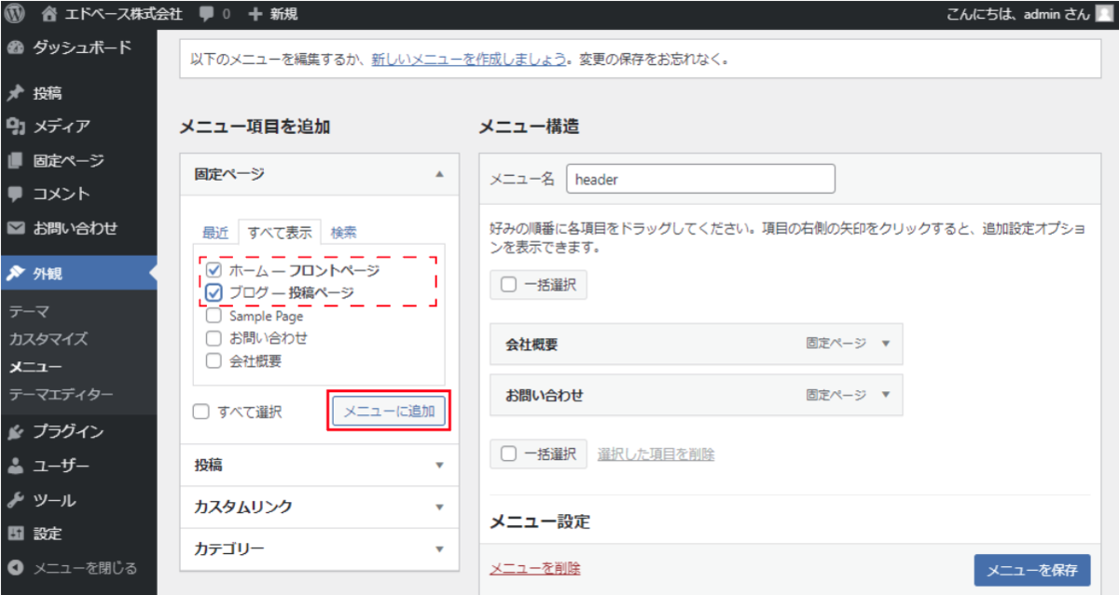Image resolution: width=1119 pixels, height=595 pixels.
Task: Collapse the 固定ページ panel arrow
Action: [x=440, y=174]
